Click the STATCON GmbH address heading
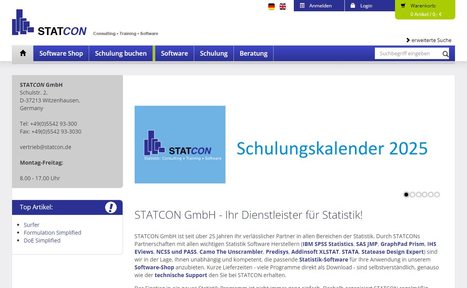 (x=41, y=85)
